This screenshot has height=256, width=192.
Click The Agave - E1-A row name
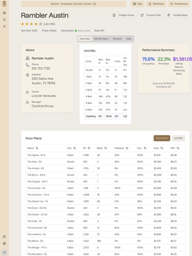pyautogui.click(x=36, y=155)
